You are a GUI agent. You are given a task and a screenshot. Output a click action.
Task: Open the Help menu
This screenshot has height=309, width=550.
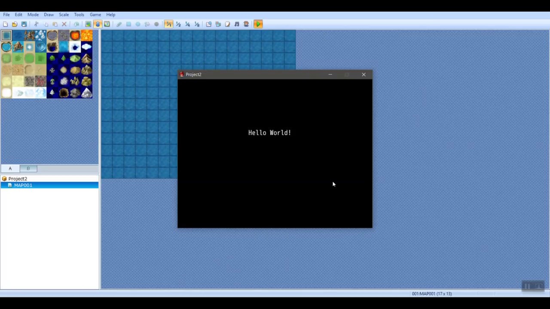click(111, 15)
